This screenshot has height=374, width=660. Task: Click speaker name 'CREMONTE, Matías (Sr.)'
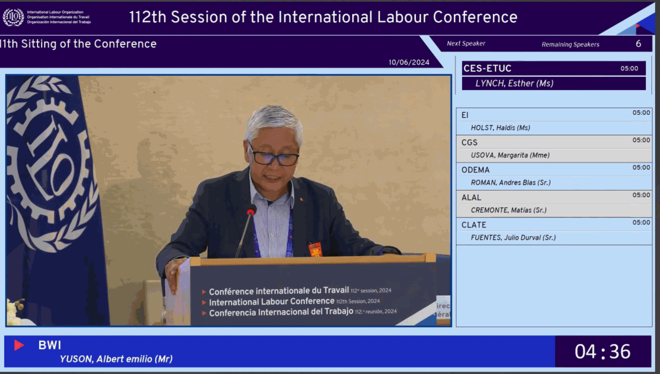509,210
